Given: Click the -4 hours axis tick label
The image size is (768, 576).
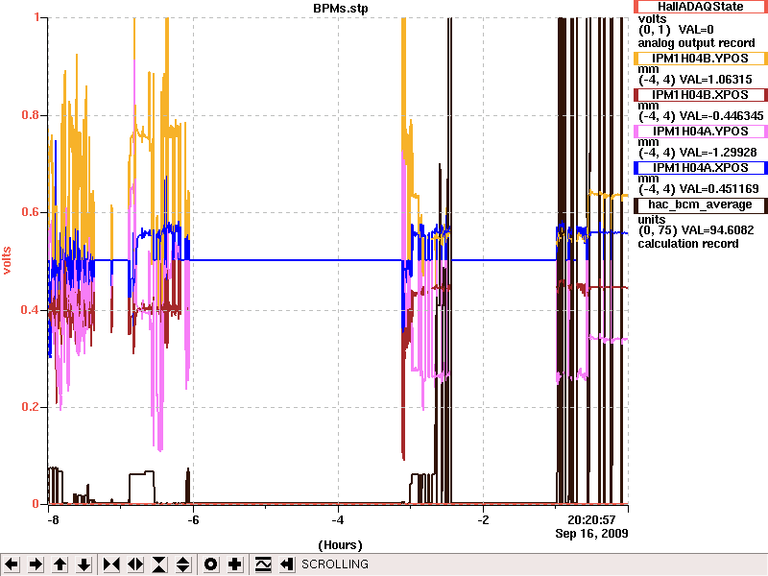Looking at the screenshot, I should tap(338, 519).
